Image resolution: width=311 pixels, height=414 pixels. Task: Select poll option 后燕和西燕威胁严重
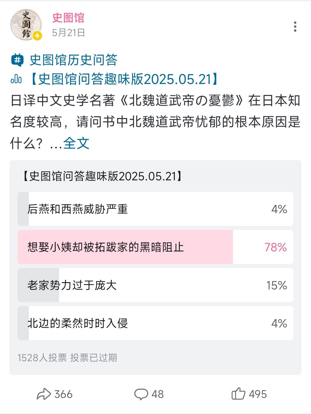(x=155, y=209)
